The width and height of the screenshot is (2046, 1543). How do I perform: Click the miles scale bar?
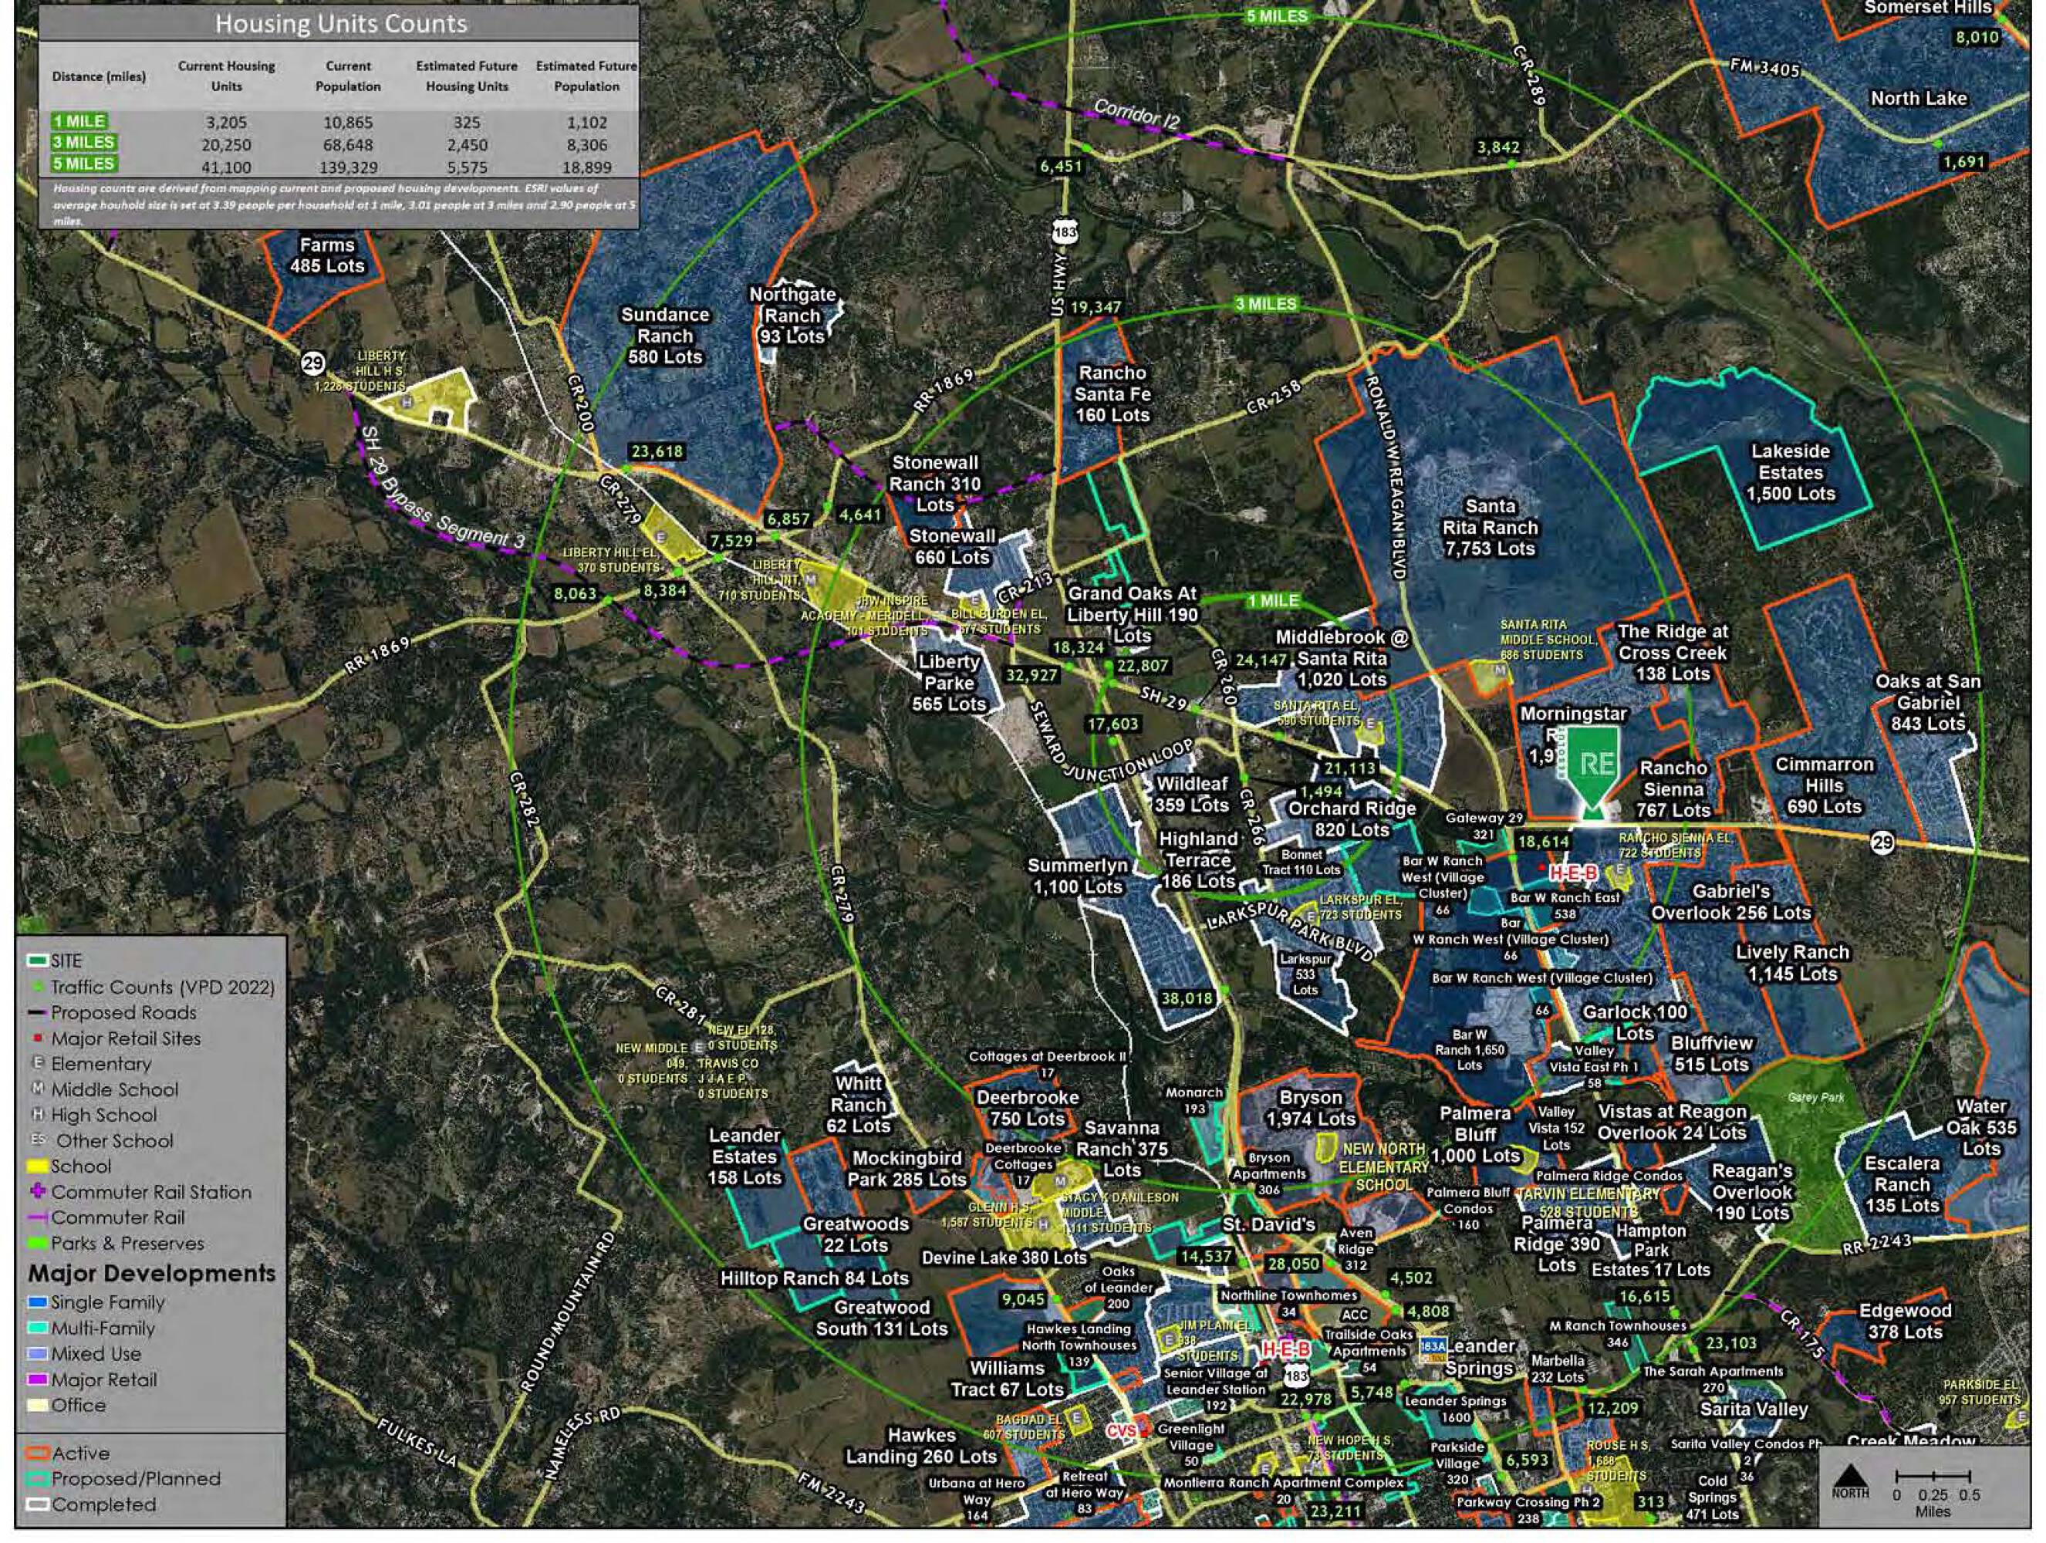(1933, 1477)
